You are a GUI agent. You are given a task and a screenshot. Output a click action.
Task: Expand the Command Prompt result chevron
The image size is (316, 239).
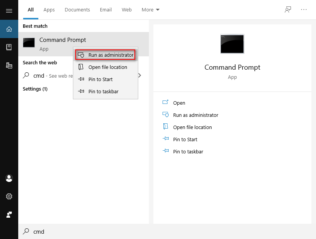(139, 75)
